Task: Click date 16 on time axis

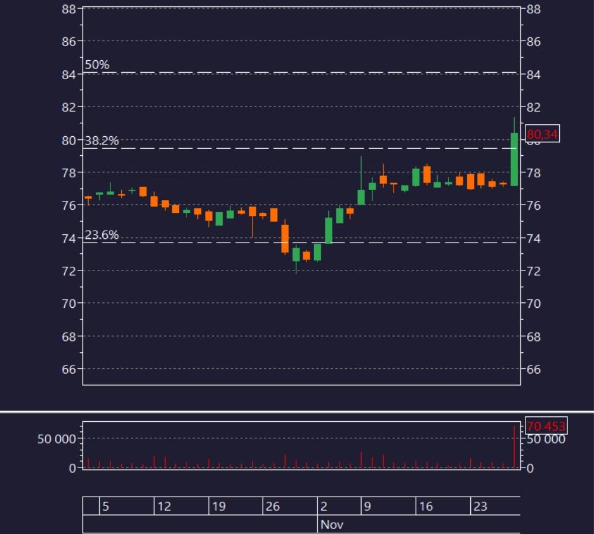Action: point(426,506)
